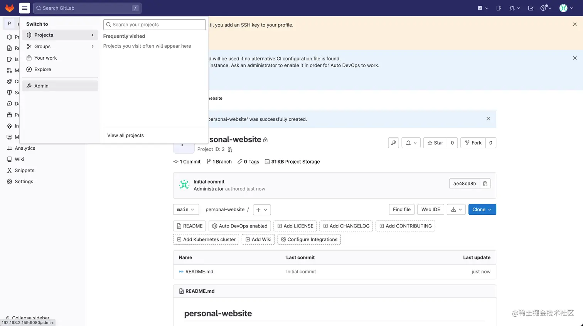
Task: Copy the commit SHA to clipboard
Action: [485, 184]
